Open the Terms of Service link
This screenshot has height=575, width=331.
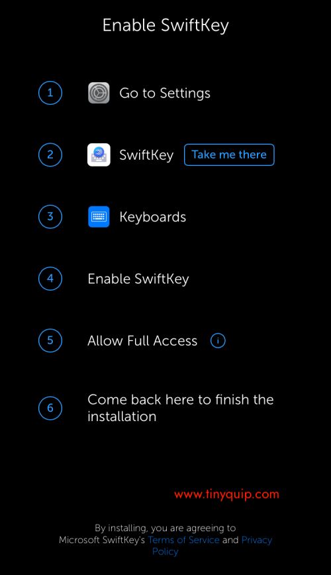(184, 540)
